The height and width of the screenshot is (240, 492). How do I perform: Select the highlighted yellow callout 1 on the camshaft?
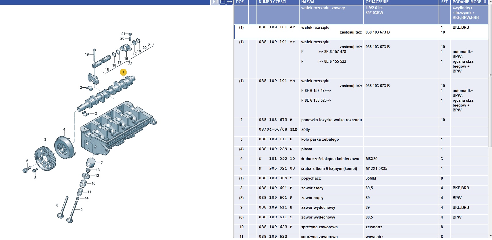coord(123,72)
